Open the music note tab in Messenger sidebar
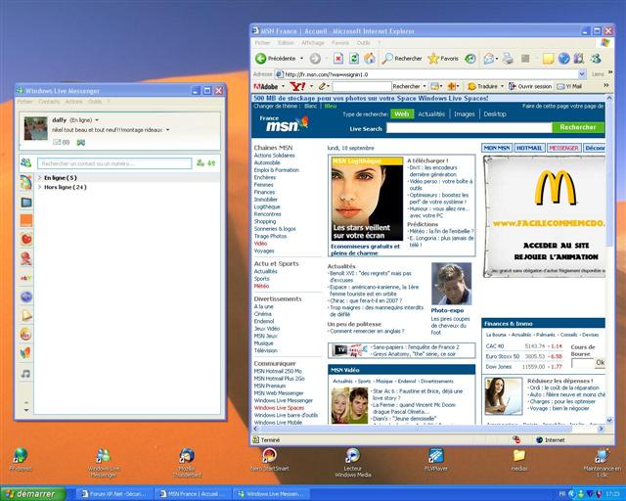626x501 pixels. pos(25,374)
